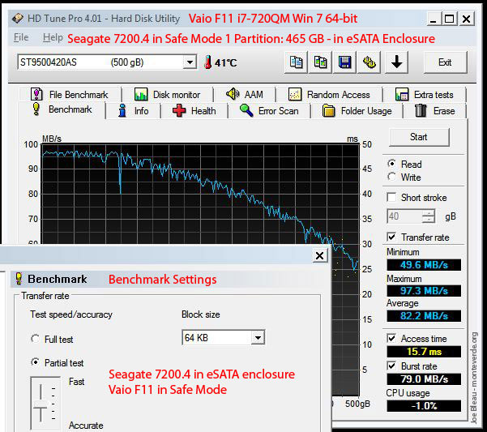Screen dimensions: 487x432
Task: Click the -1.0% CPU usage value
Action: pos(424,405)
